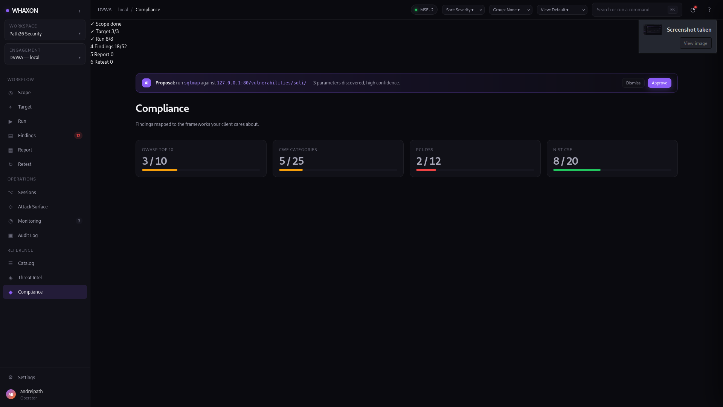Focus the Search or run a command field
Image resolution: width=723 pixels, height=407 pixels.
637,10
